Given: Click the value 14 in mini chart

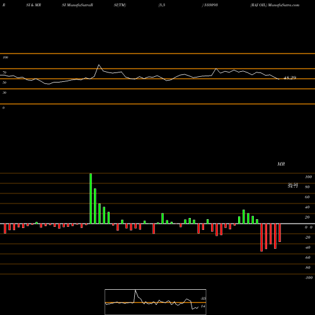Looking at the screenshot, I should point(203,306).
